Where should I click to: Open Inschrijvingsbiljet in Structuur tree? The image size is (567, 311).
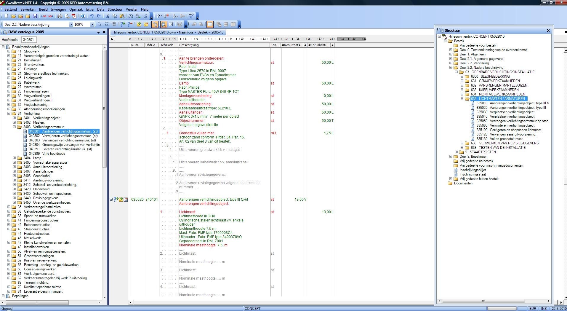pyautogui.click(x=472, y=170)
